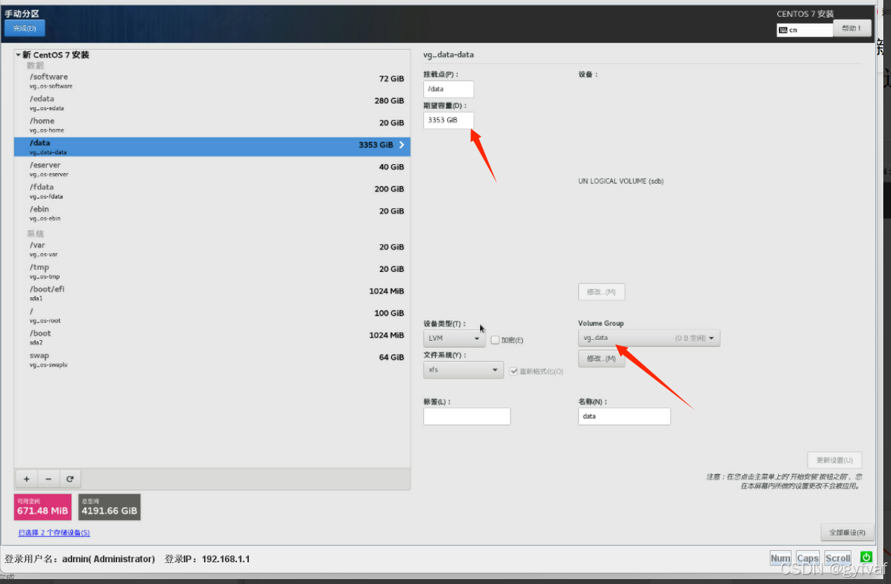Click the vg_data-data heading
The image size is (891, 584).
pyautogui.click(x=449, y=55)
